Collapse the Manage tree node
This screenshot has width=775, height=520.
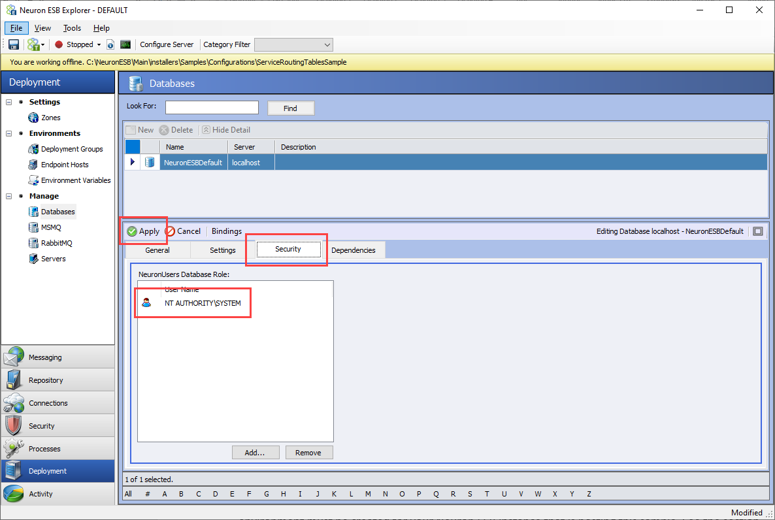[9, 196]
